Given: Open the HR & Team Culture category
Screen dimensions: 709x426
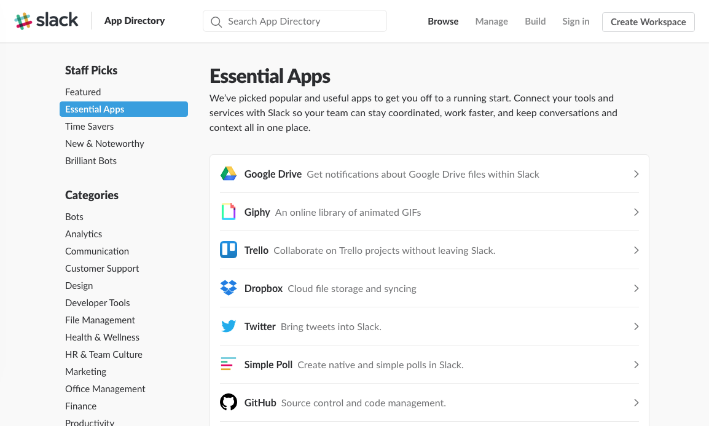Looking at the screenshot, I should (104, 354).
